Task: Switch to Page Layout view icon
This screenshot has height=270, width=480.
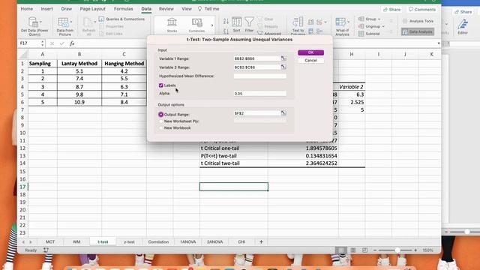Action: click(x=353, y=250)
